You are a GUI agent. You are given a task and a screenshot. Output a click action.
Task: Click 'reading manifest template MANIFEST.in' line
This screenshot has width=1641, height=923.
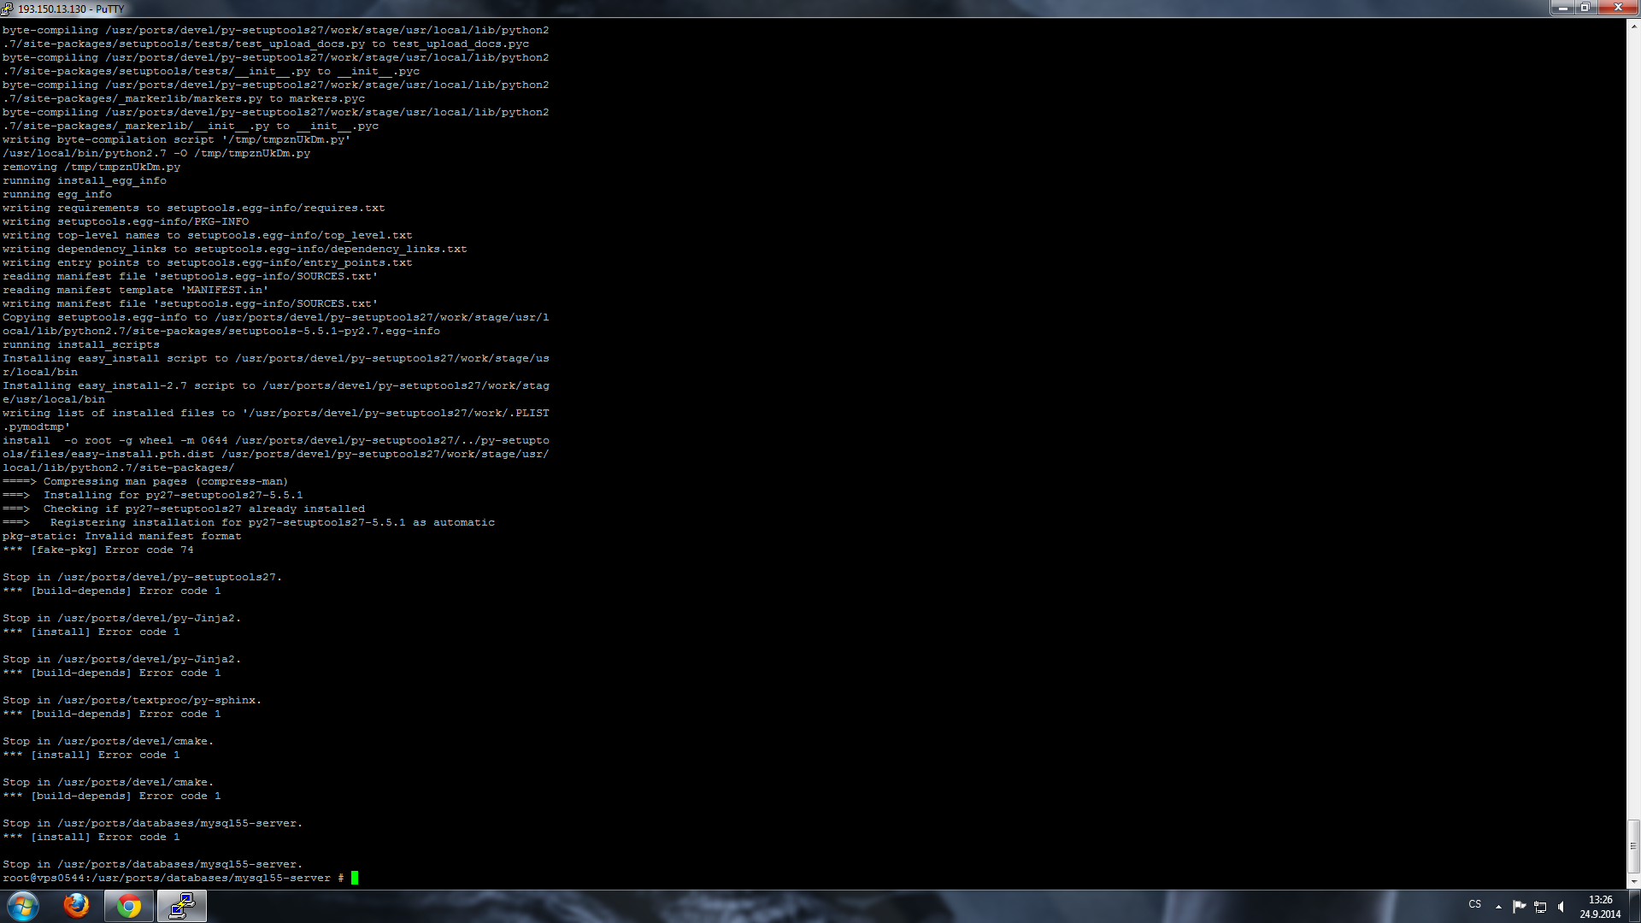coord(136,290)
